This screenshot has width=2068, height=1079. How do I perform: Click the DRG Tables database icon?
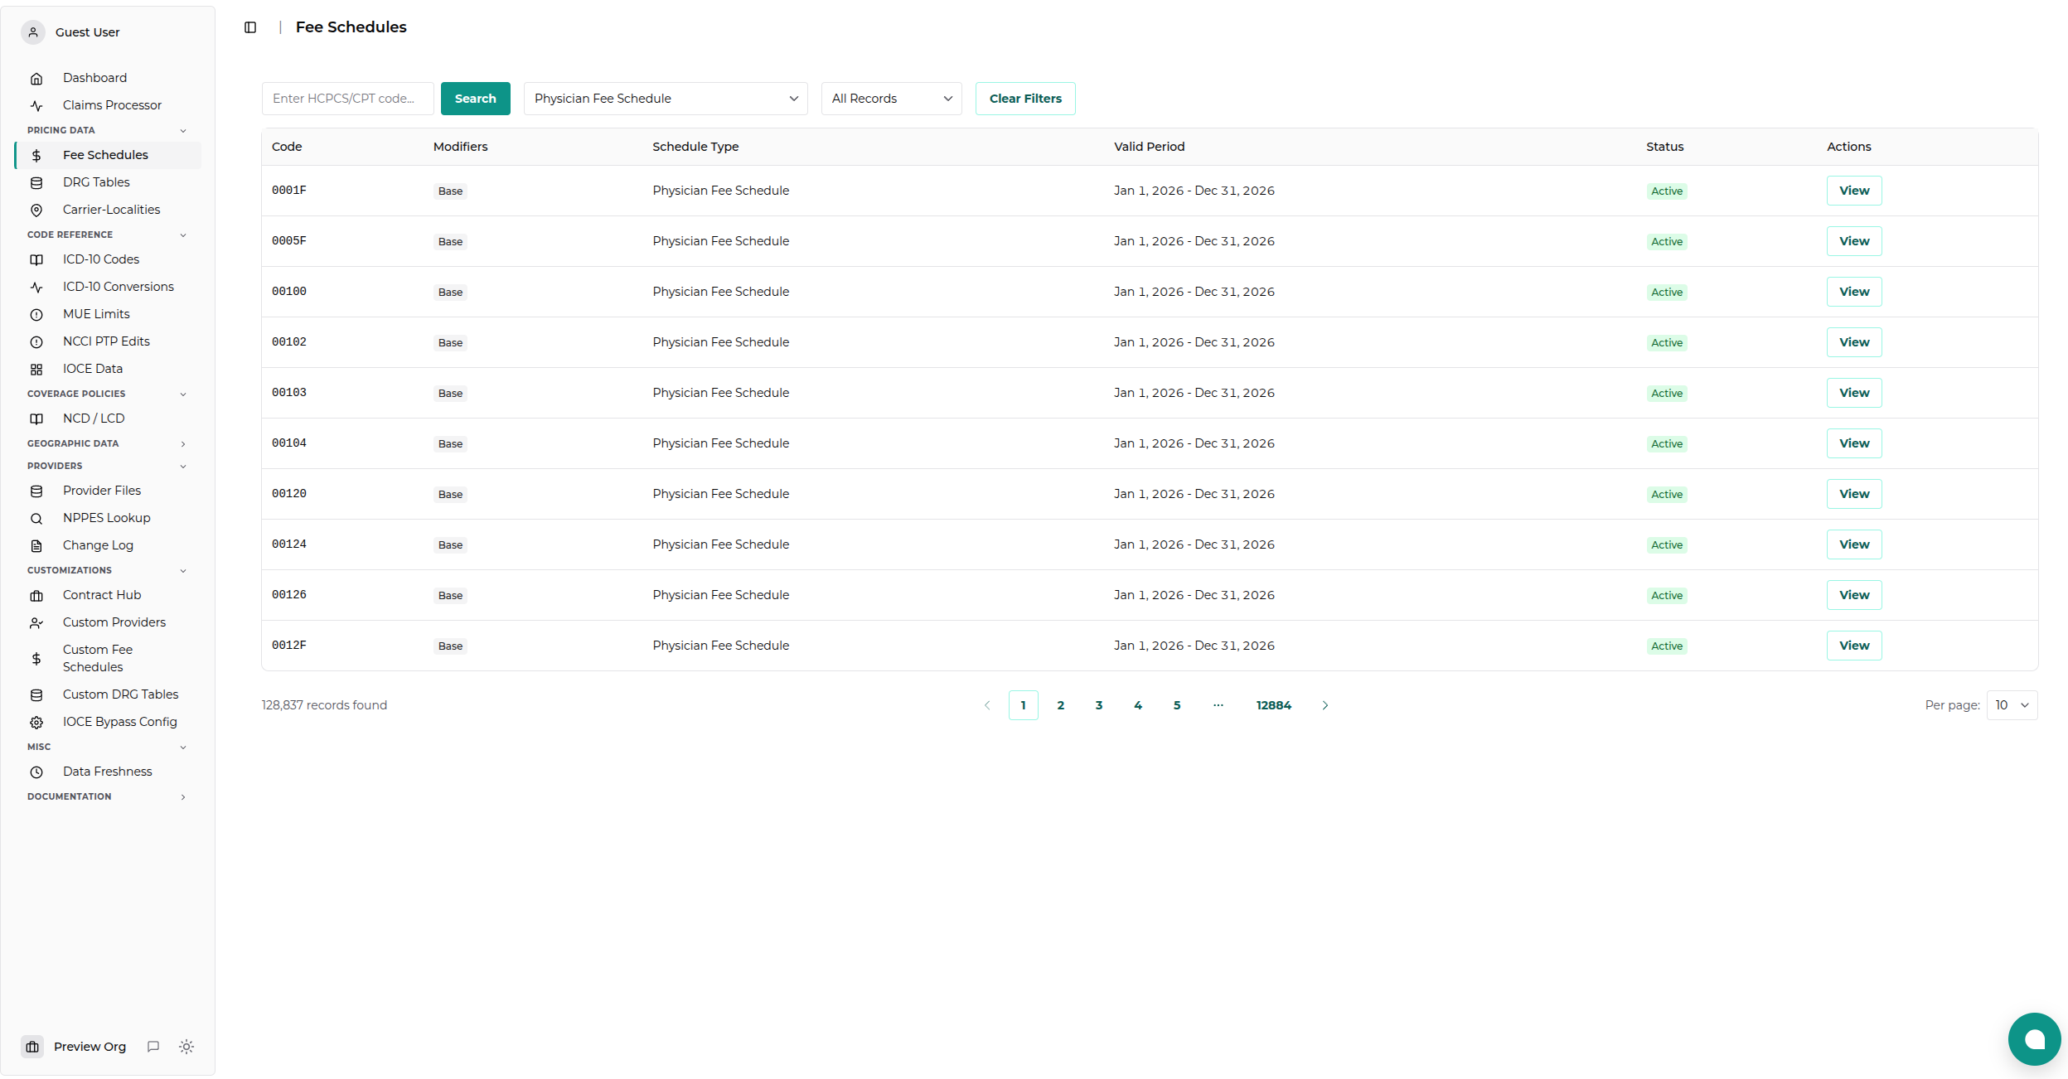tap(36, 183)
